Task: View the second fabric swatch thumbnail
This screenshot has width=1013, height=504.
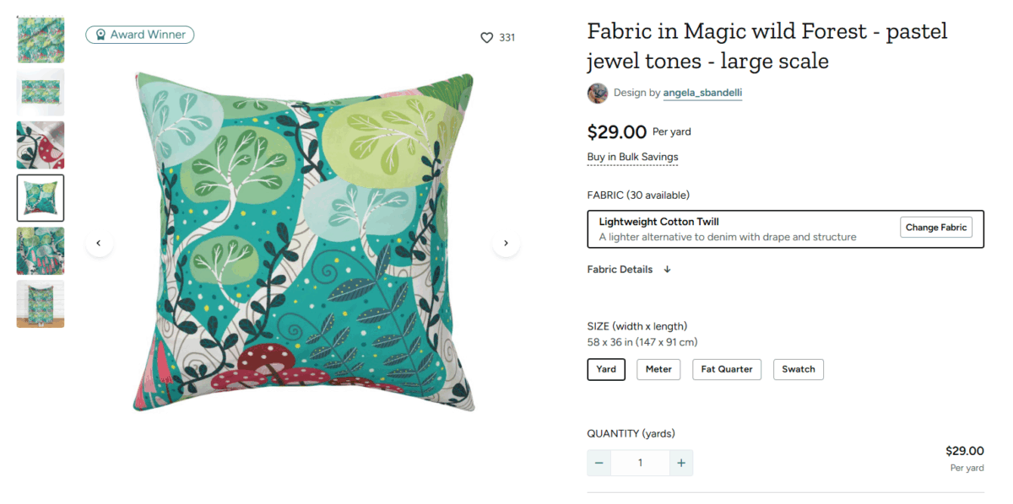Action: click(x=41, y=92)
